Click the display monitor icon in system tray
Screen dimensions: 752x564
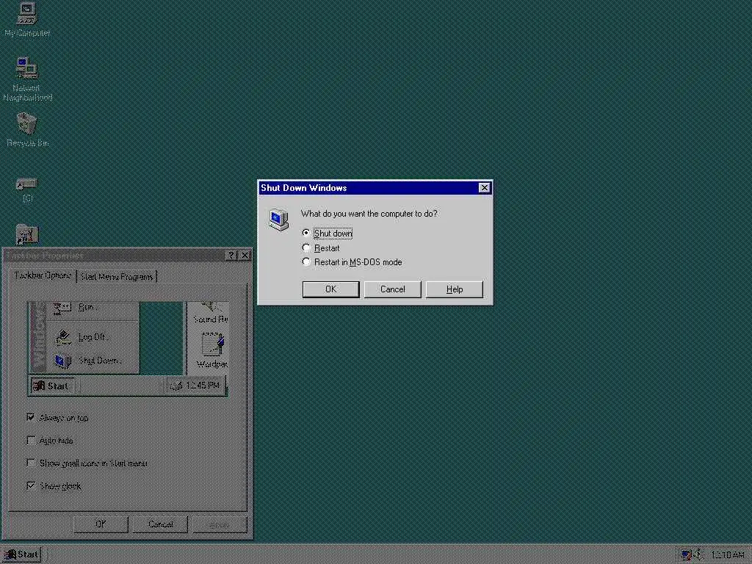point(687,554)
